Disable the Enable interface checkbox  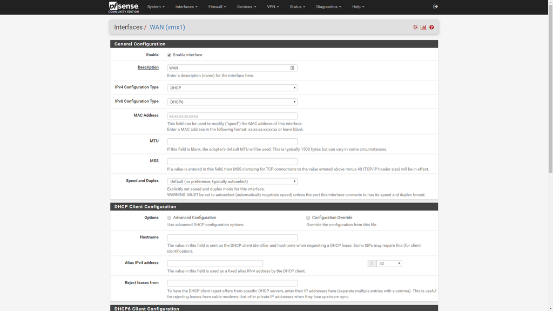(169, 55)
